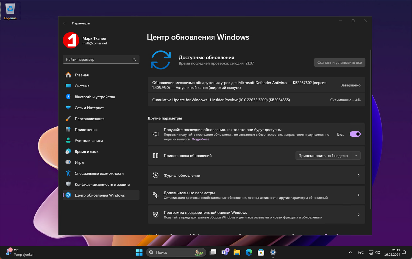Click the Settings gear on the taskbar
Screen dimensions: 412x259
[x=273, y=252]
